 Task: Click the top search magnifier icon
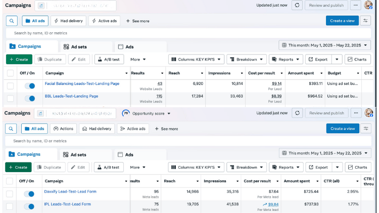tap(12, 21)
